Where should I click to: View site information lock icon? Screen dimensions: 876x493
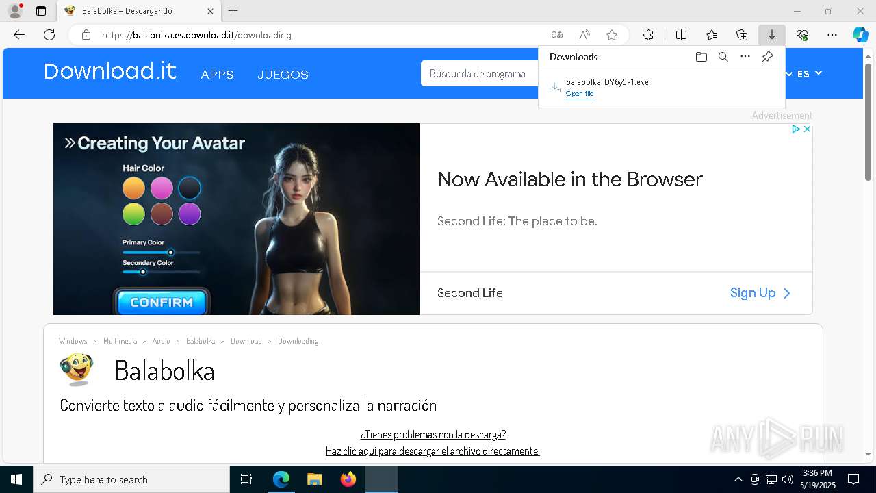tap(86, 35)
